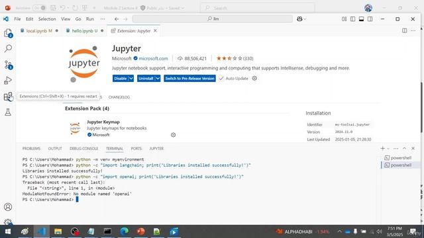The image size is (424, 238).
Task: Switch to hello.ipynb tab
Action: (85, 31)
